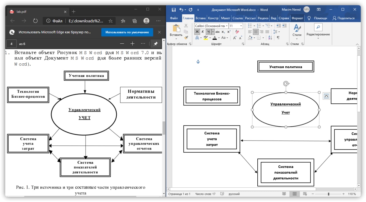Screen dimensions: 366x202
Task: Open layout options icon beside the ellipse
Action: point(326,96)
